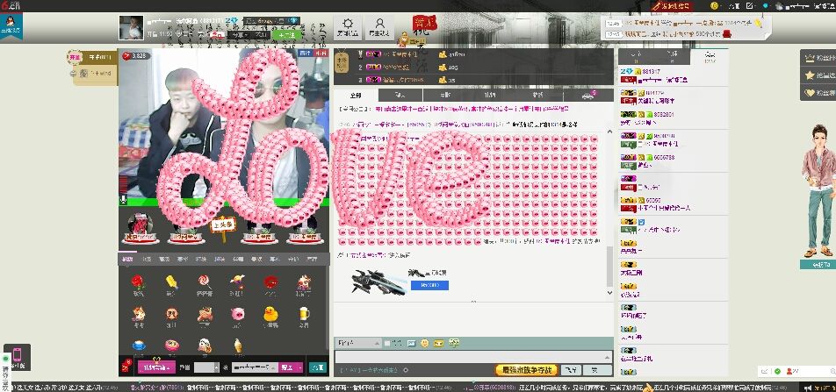This screenshot has height=392, width=836.
Task: Select the first chat tab above messages
Action: coord(356,95)
